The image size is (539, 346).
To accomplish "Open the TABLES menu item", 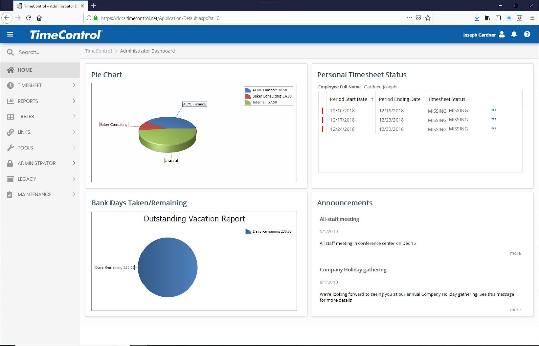I will tap(40, 117).
